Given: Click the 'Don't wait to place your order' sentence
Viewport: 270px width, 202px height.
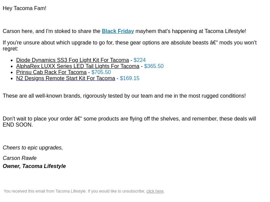Looking at the screenshot, I should point(129,122).
